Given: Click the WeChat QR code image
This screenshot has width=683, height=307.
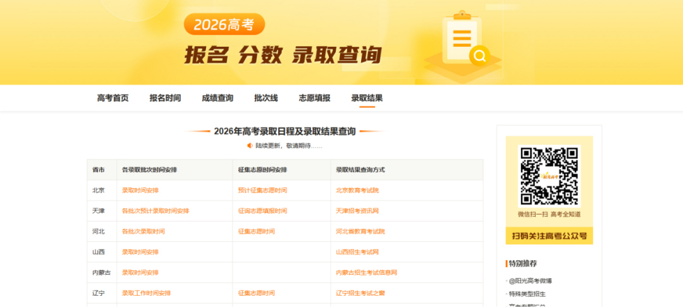Looking at the screenshot, I should [550, 176].
